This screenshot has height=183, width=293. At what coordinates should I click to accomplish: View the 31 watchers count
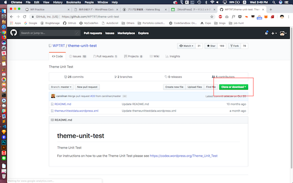(199, 46)
